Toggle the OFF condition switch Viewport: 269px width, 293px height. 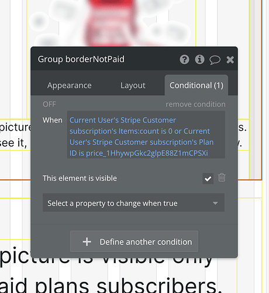pos(49,104)
